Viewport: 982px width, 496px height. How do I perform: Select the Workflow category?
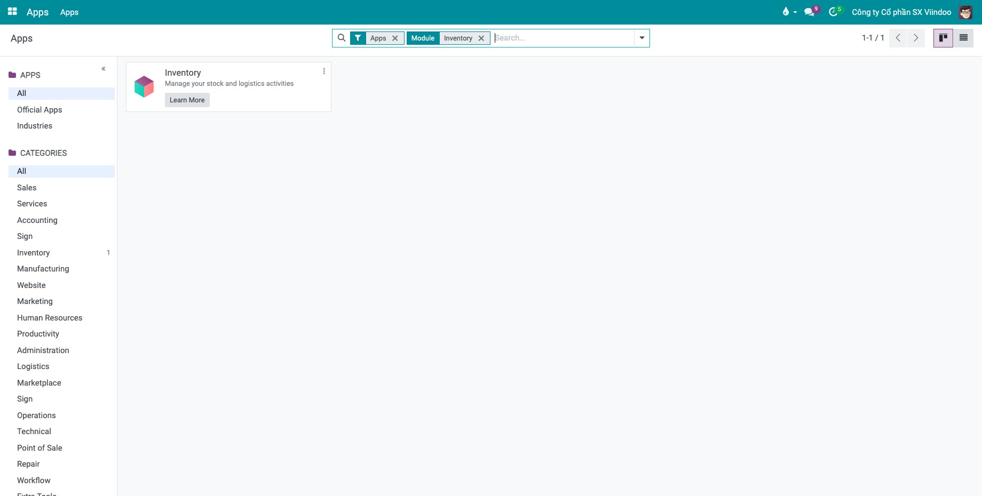click(61, 481)
